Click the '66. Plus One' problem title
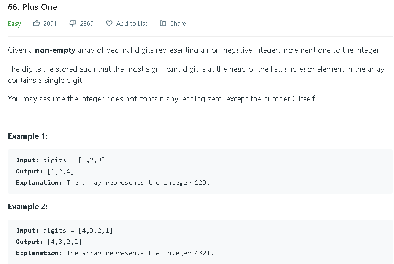 click(x=32, y=7)
